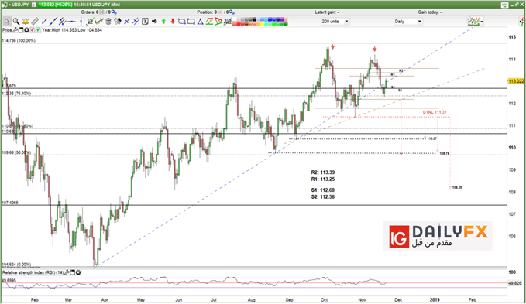Open USDJPY instrument dropdown arrow

pos(9,5)
